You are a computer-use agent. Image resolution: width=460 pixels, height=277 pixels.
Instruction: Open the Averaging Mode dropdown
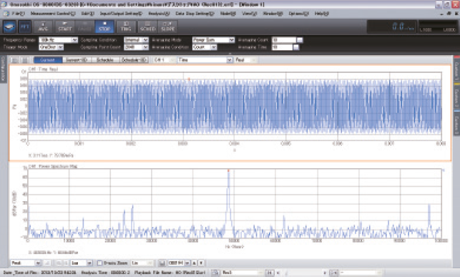[213, 40]
